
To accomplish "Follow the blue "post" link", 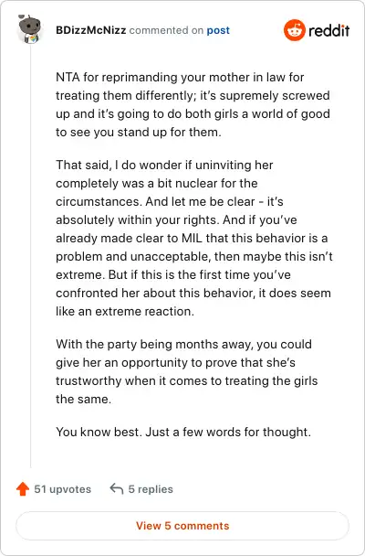I will click(218, 30).
